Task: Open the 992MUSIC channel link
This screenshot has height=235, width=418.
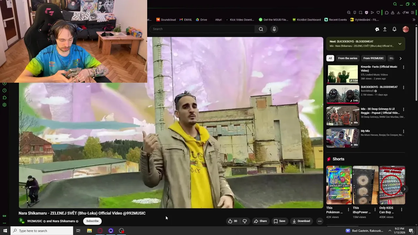Action: (35, 221)
